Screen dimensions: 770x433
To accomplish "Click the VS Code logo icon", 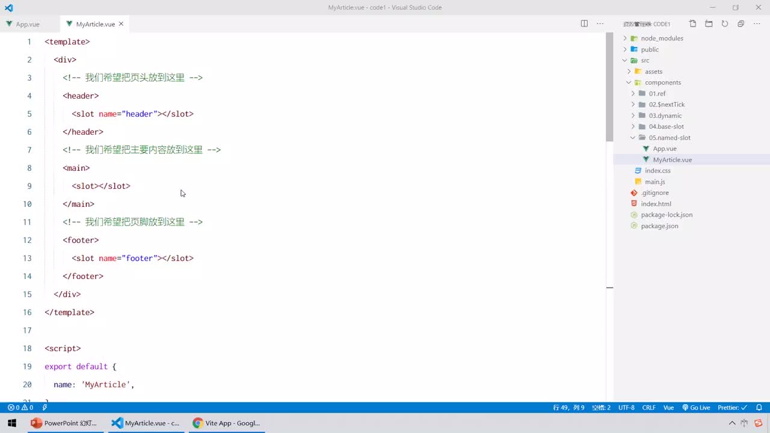I will click(x=8, y=8).
